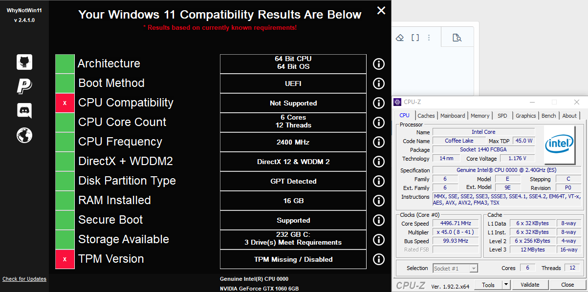The width and height of the screenshot is (588, 292).
Task: Click the red X TPM Version status box
Action: [x=65, y=259]
